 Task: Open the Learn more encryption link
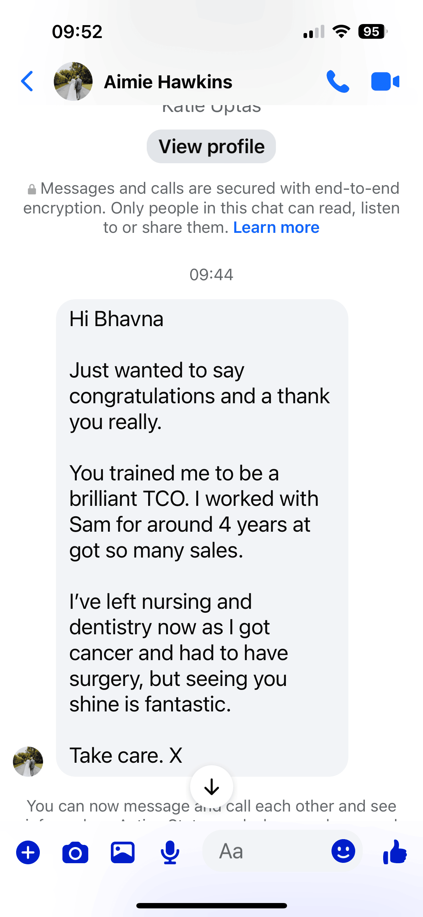tap(276, 227)
